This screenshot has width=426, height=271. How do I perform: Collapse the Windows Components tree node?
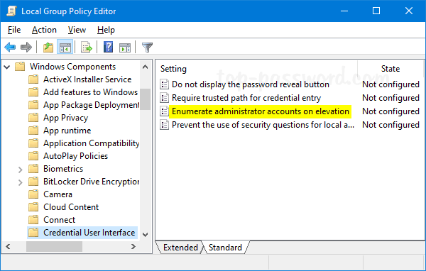[7, 67]
